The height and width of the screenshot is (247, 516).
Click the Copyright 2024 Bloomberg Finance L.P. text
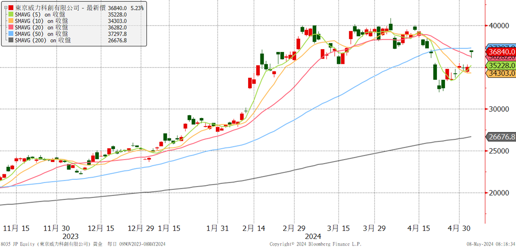(x=315, y=244)
